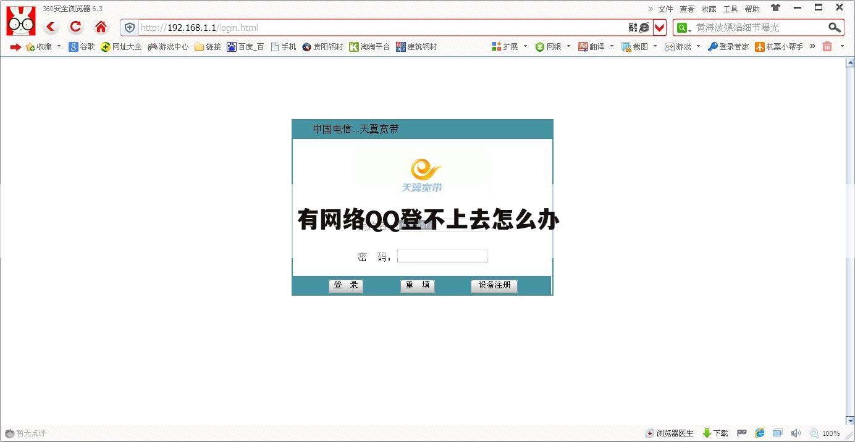The height and width of the screenshot is (442, 855).
Task: Expand the 扩展 dropdown arrow
Action: 525,46
